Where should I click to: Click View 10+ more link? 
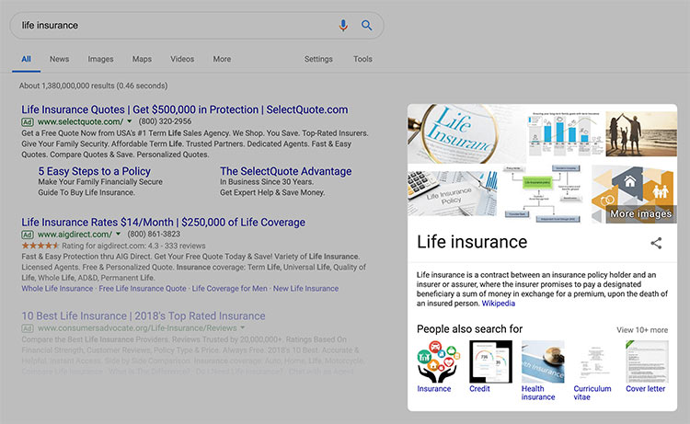click(642, 330)
